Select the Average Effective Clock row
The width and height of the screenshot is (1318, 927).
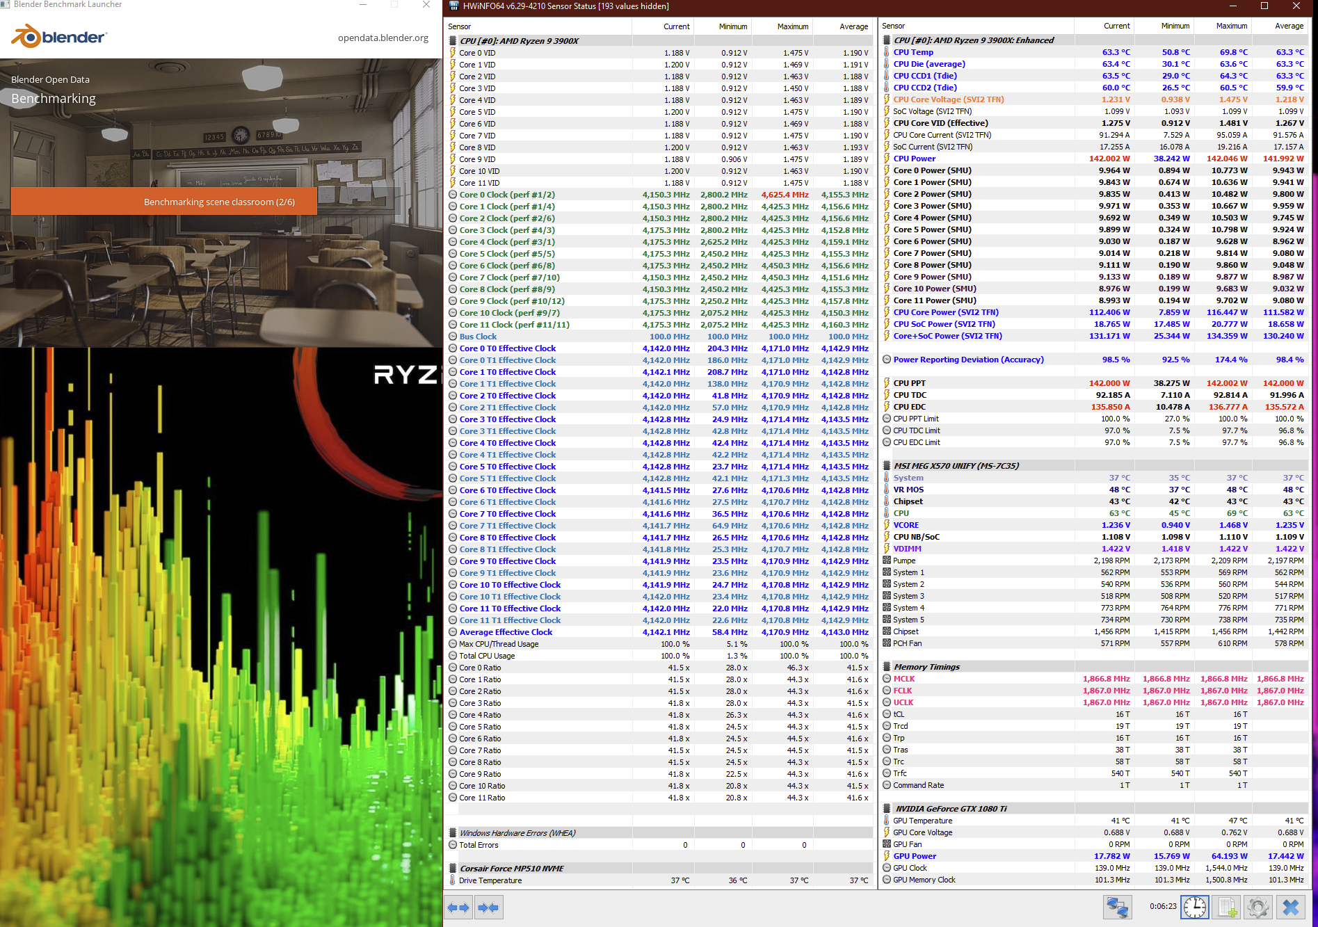659,632
